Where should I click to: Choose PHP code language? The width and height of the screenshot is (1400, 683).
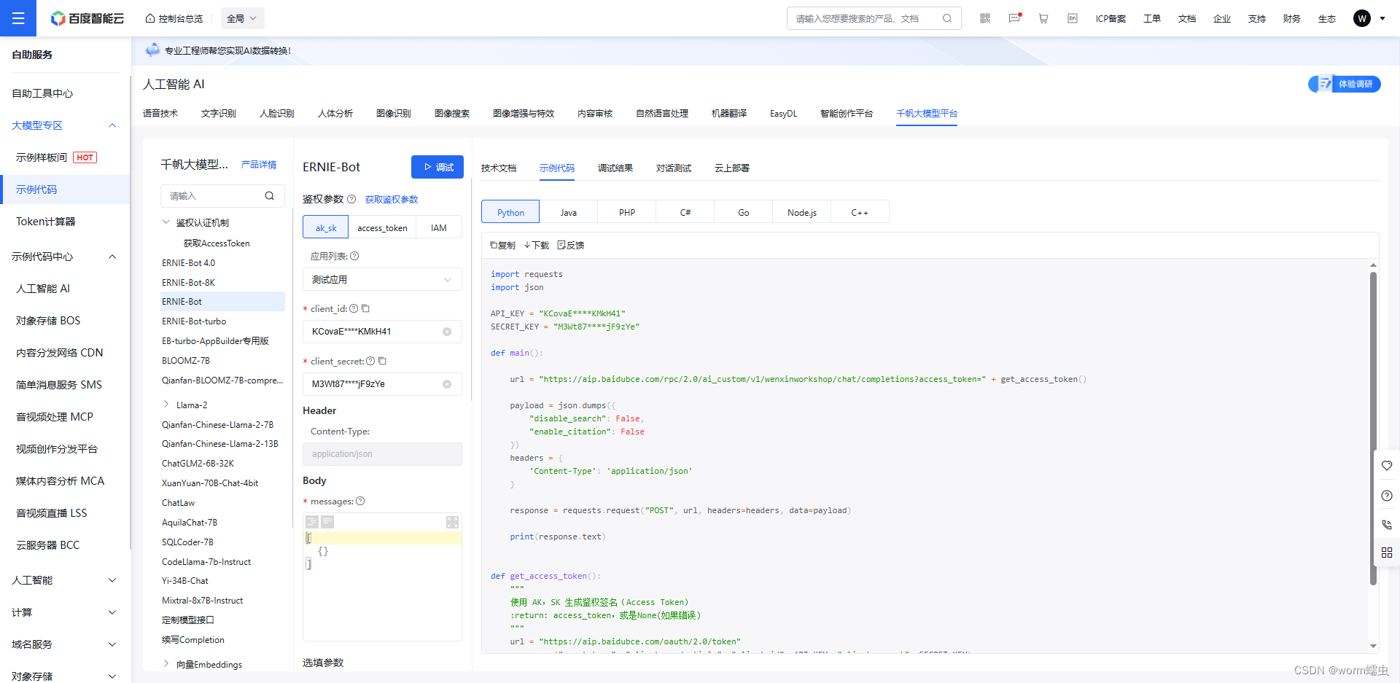click(627, 212)
